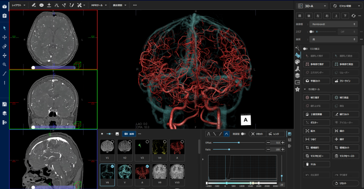Open the vessel branch tab in right panel
364x189 pixels.
pyautogui.click(x=297, y=69)
